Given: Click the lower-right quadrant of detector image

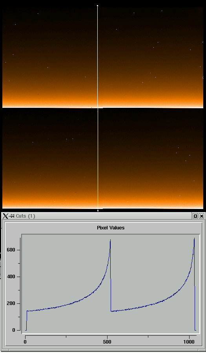Looking at the screenshot, I should point(151,159).
